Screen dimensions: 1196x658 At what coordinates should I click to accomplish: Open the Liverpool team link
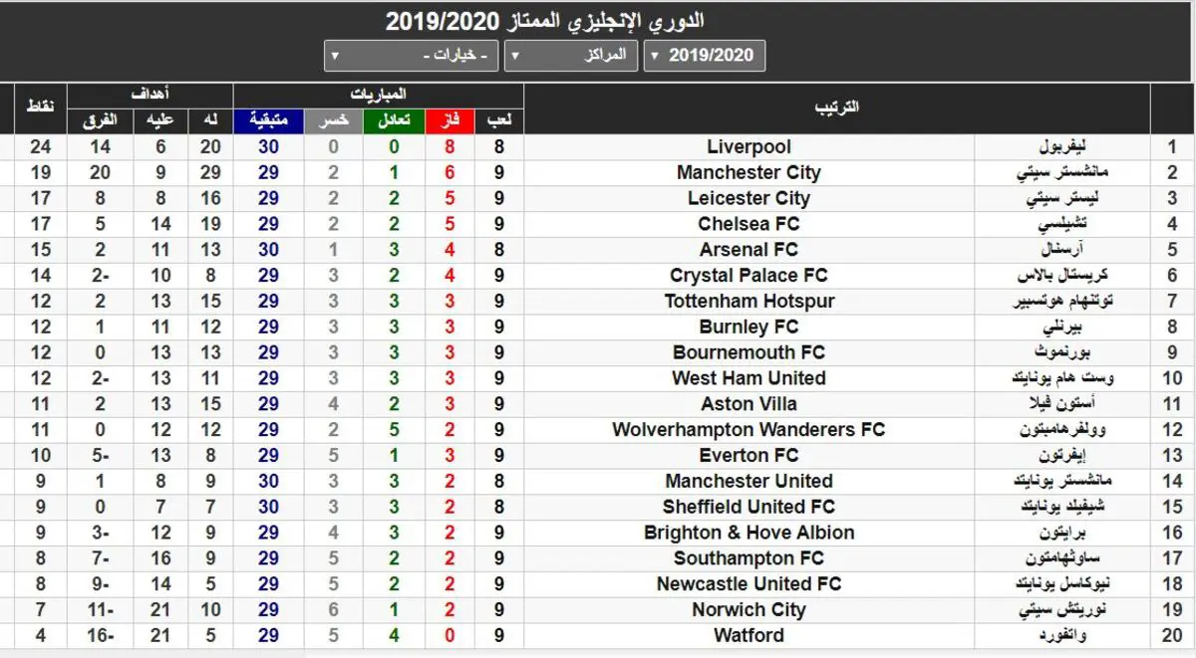[x=748, y=147]
